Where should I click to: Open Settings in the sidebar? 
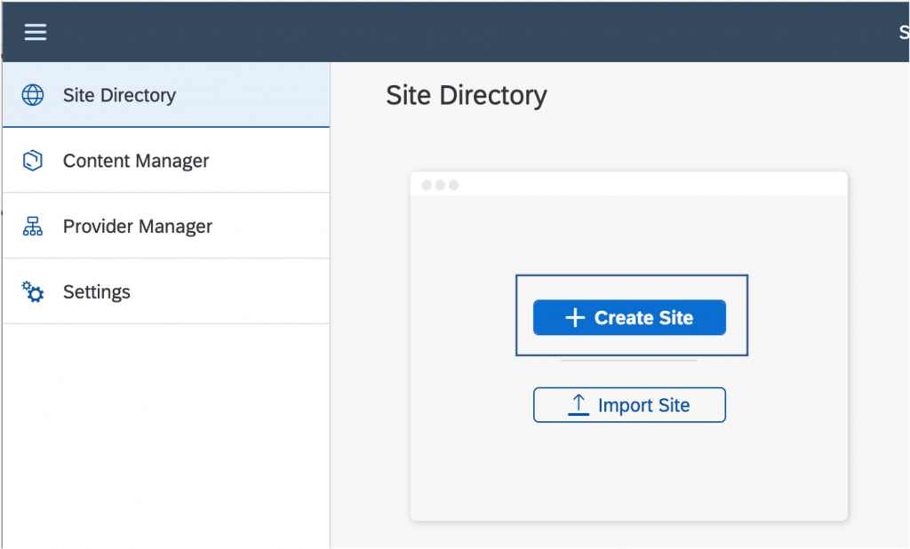click(x=166, y=291)
